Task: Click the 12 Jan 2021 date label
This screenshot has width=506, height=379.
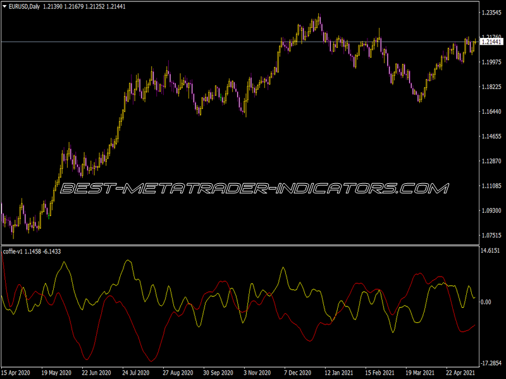Action: click(339, 373)
